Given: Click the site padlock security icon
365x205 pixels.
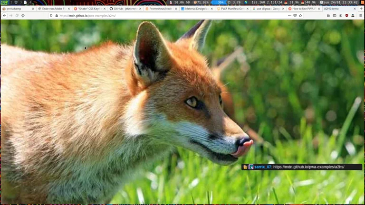Looking at the screenshot, I should pyautogui.click(x=57, y=16).
